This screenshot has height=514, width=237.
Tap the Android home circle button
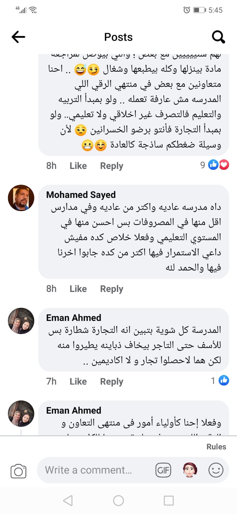coord(119,501)
